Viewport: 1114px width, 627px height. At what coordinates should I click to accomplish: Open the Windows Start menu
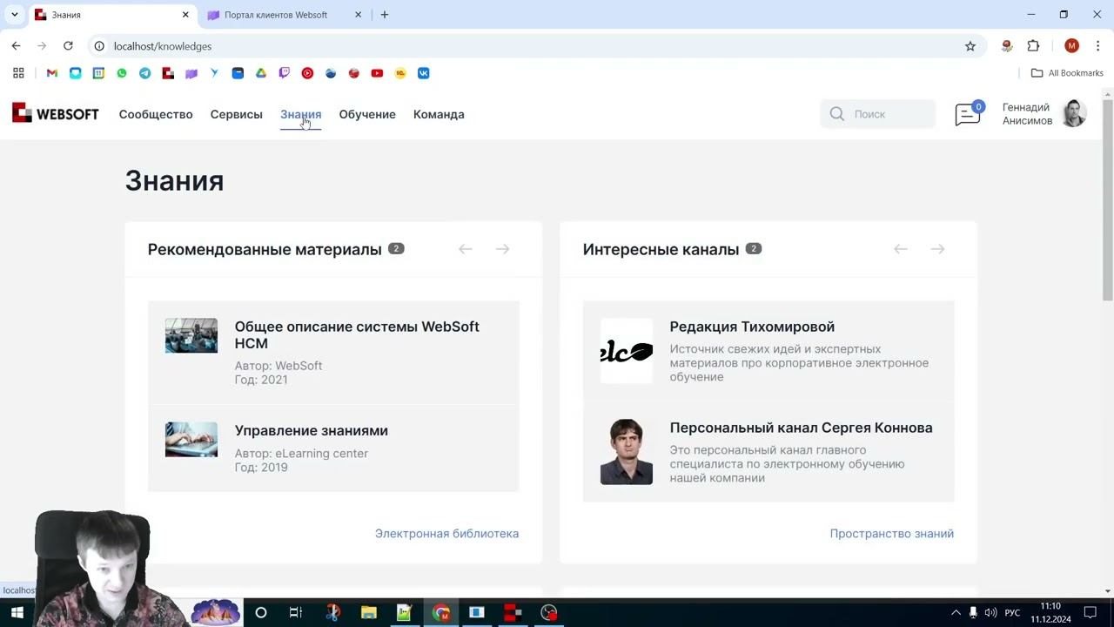pyautogui.click(x=17, y=613)
